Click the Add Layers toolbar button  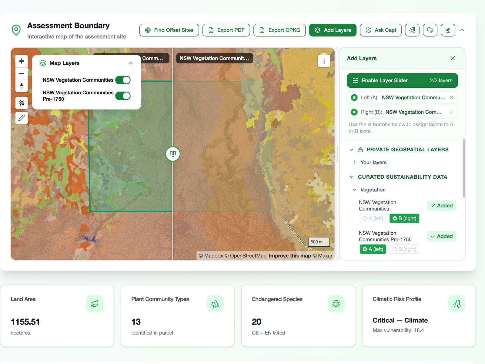click(x=333, y=30)
